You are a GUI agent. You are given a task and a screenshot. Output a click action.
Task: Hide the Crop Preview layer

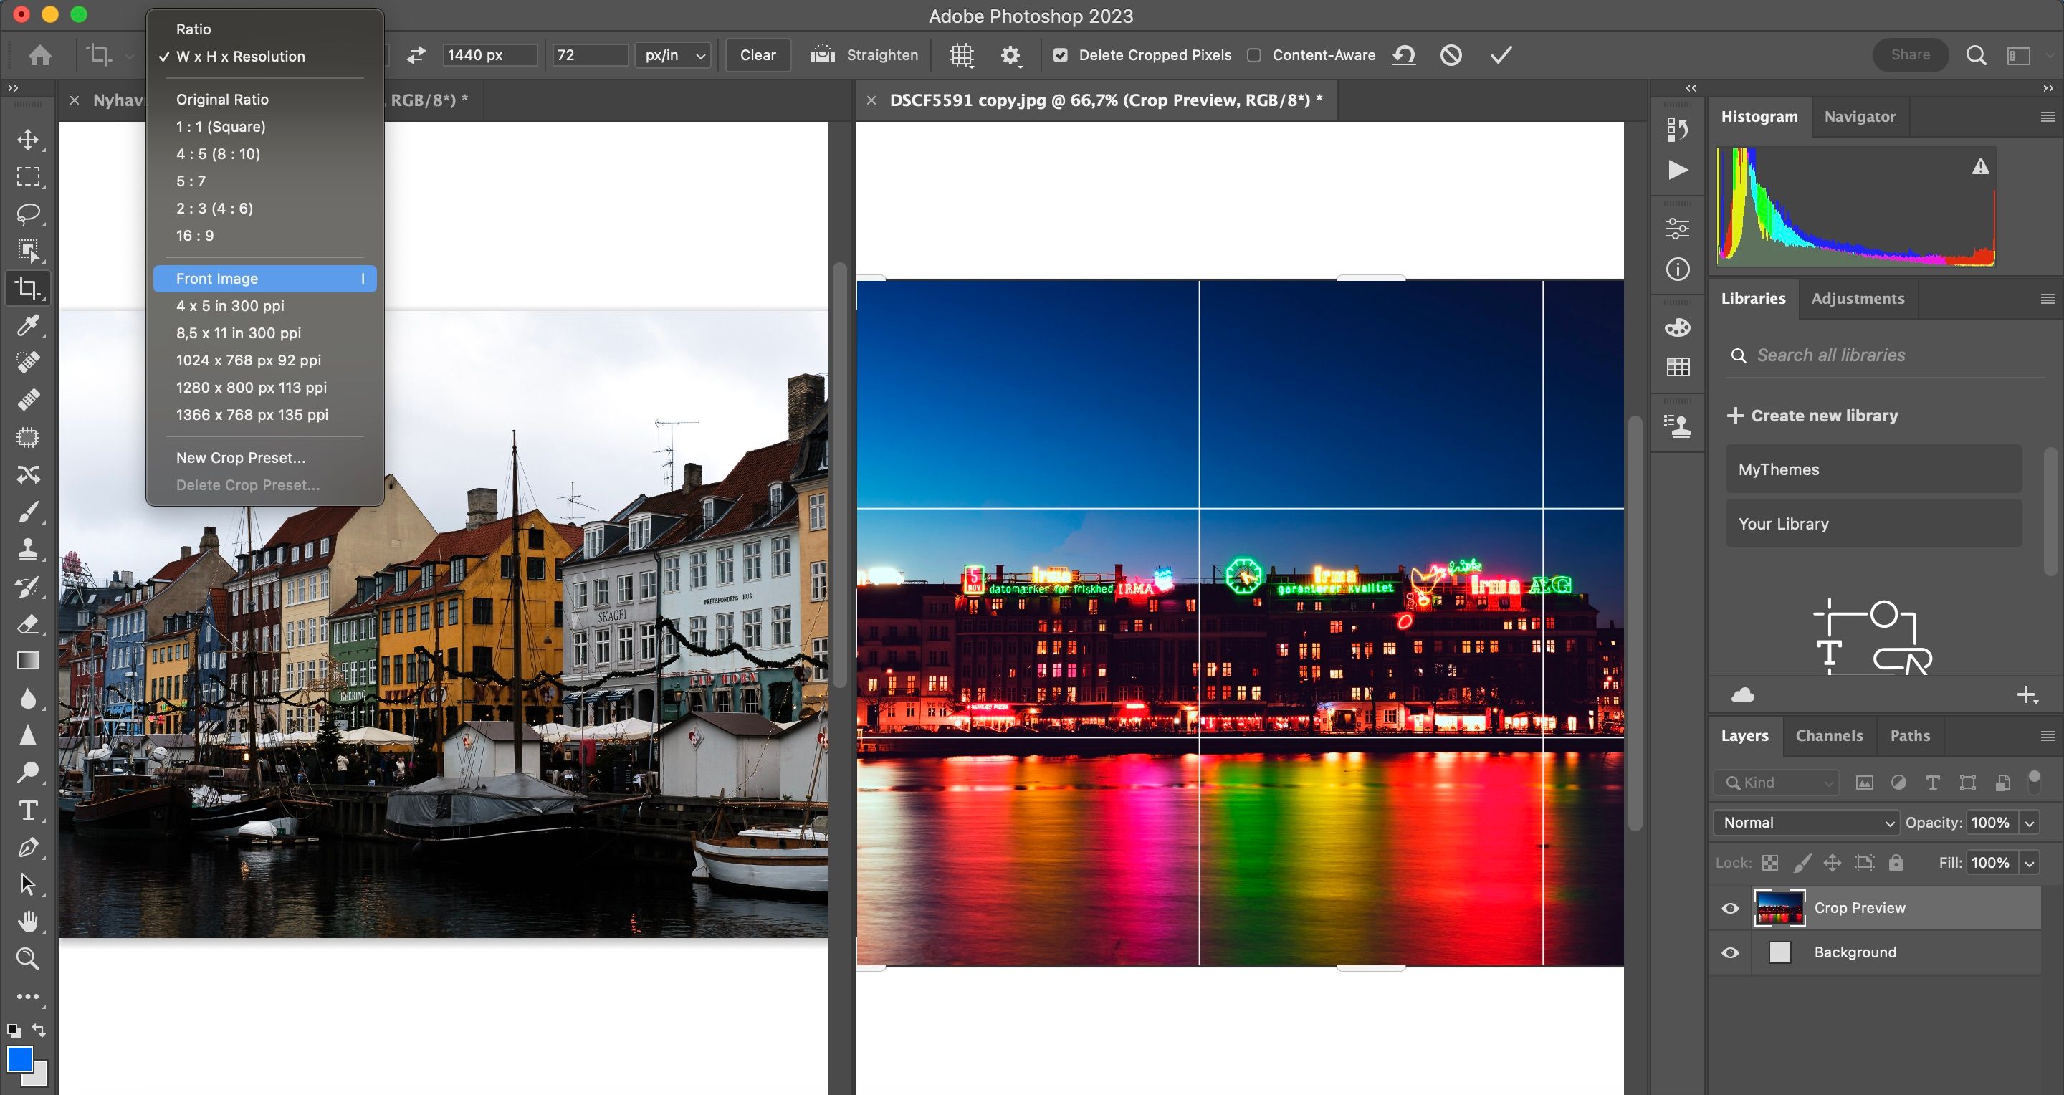click(1731, 909)
